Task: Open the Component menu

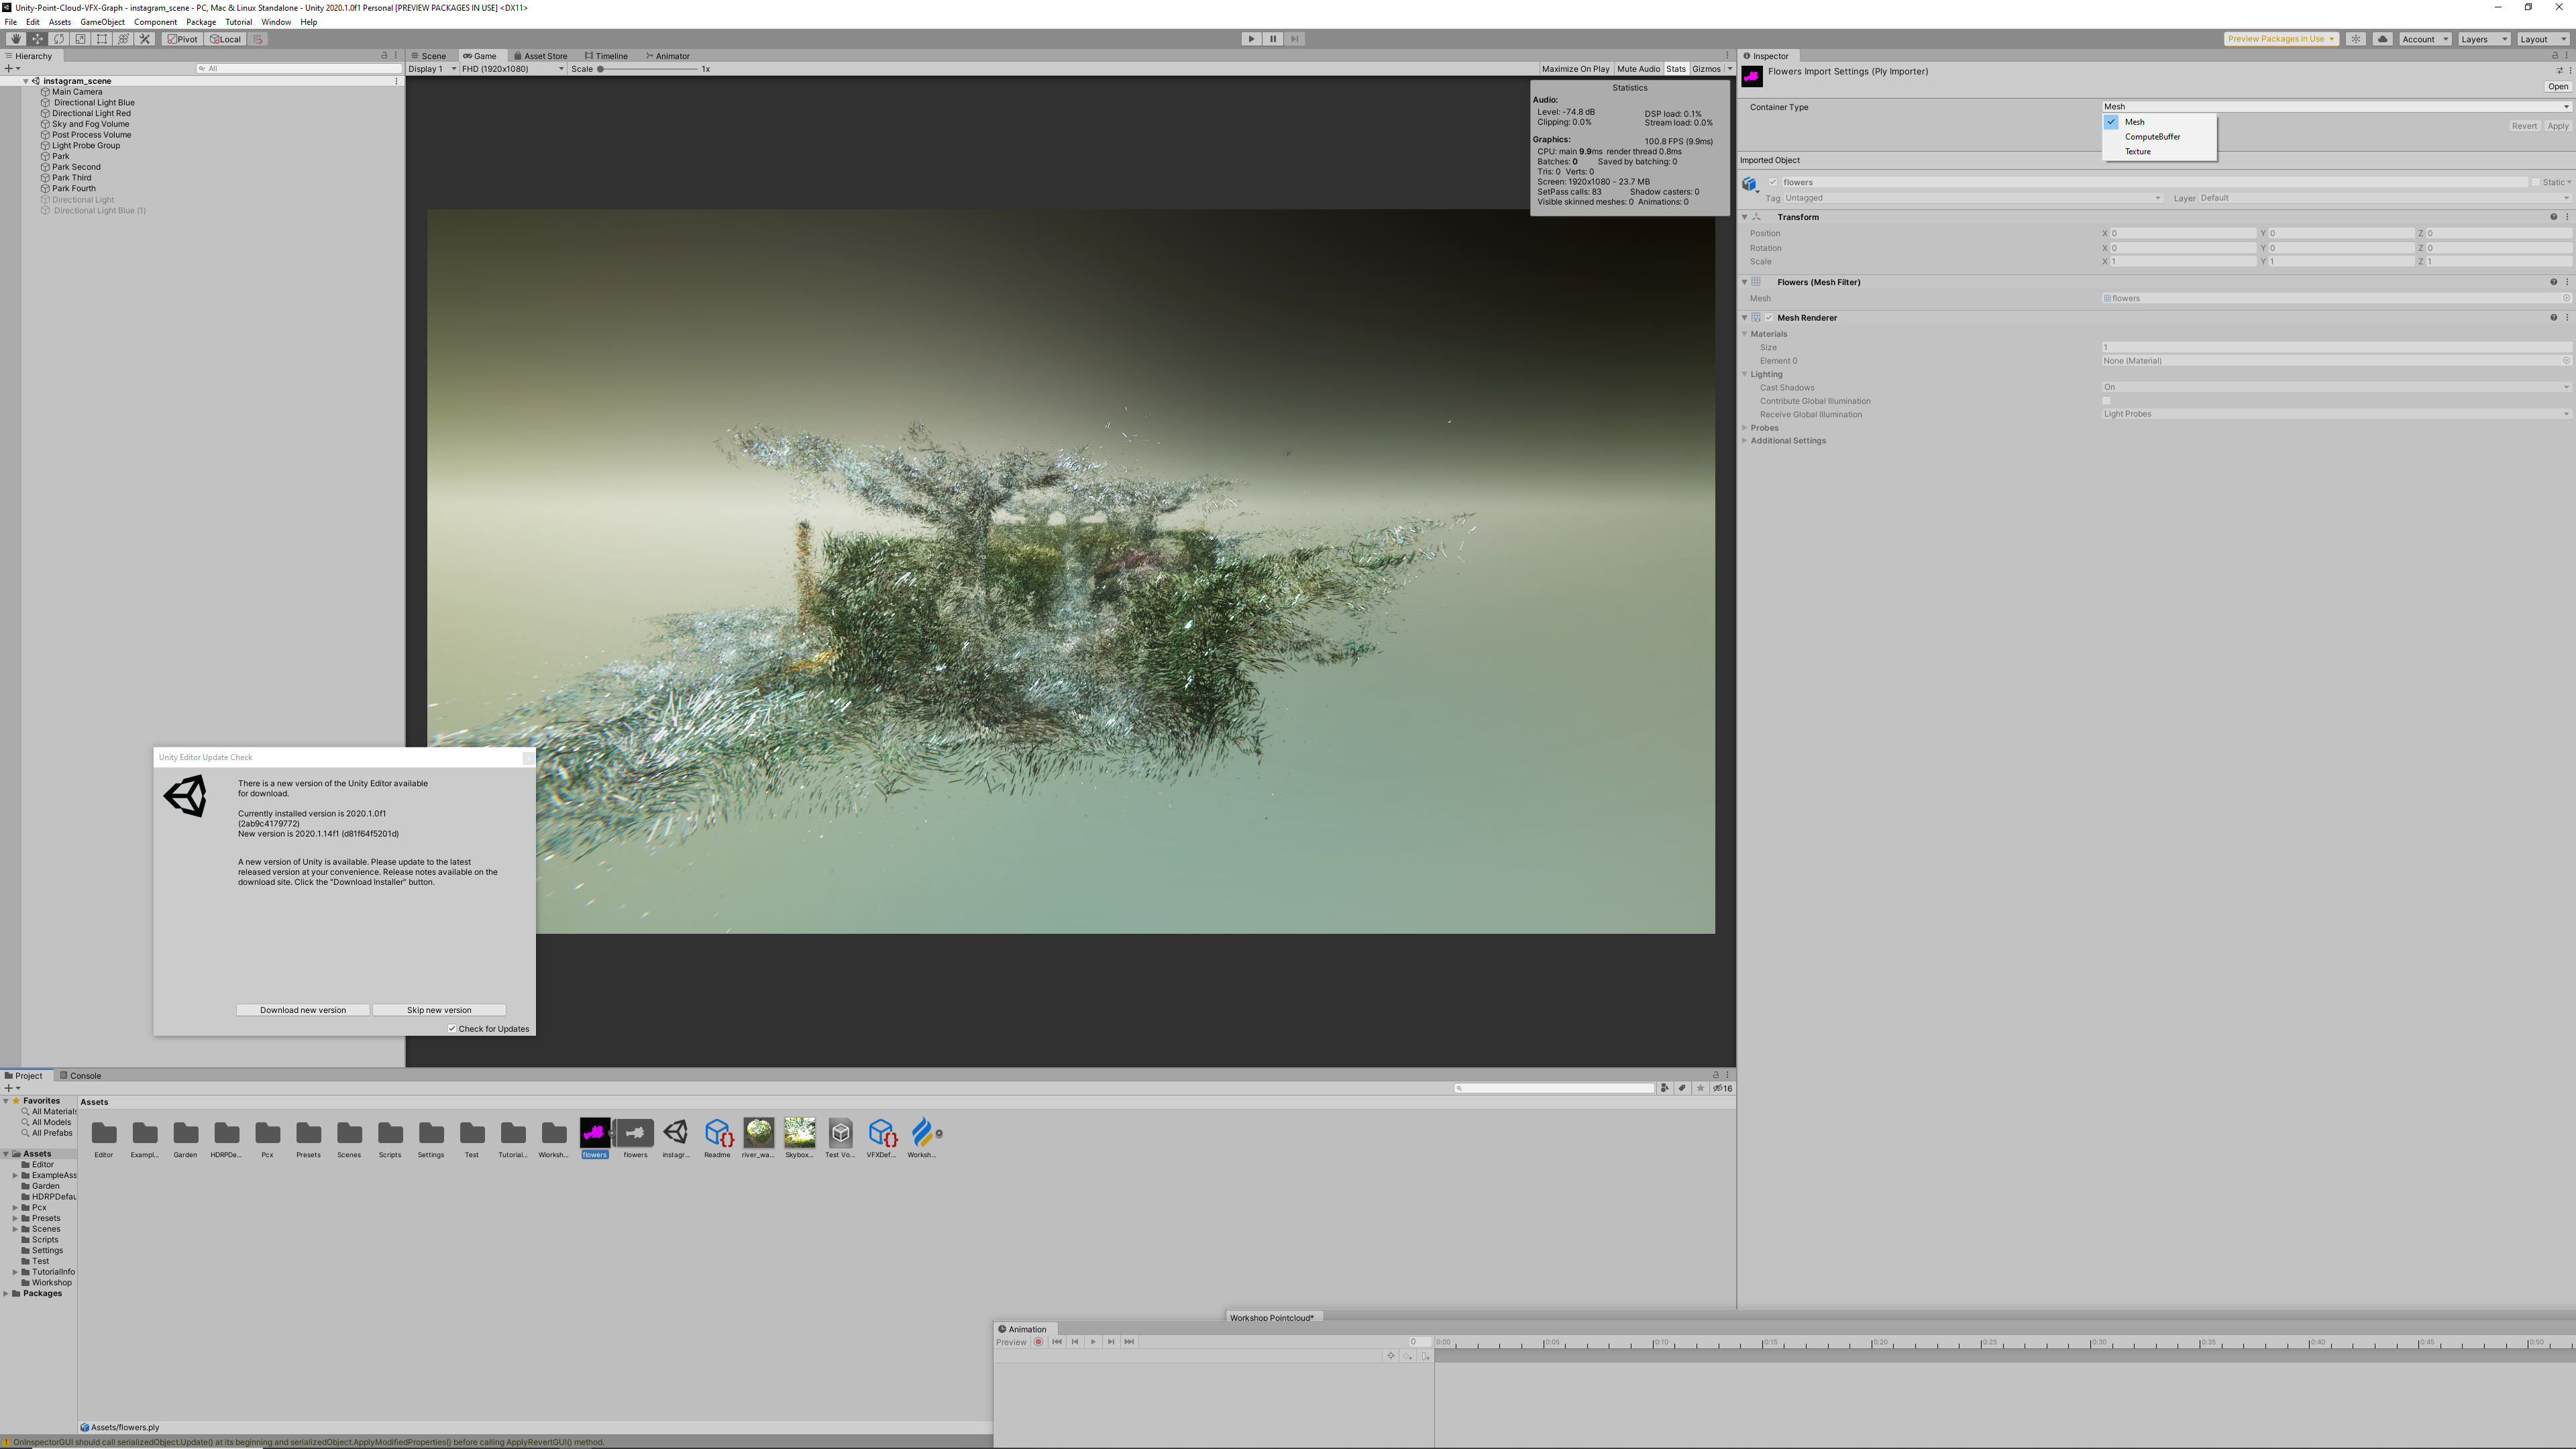Action: [x=155, y=22]
